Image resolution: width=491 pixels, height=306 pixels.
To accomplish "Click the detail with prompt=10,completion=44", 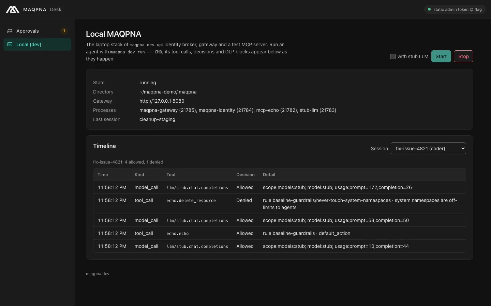I will (x=336, y=246).
